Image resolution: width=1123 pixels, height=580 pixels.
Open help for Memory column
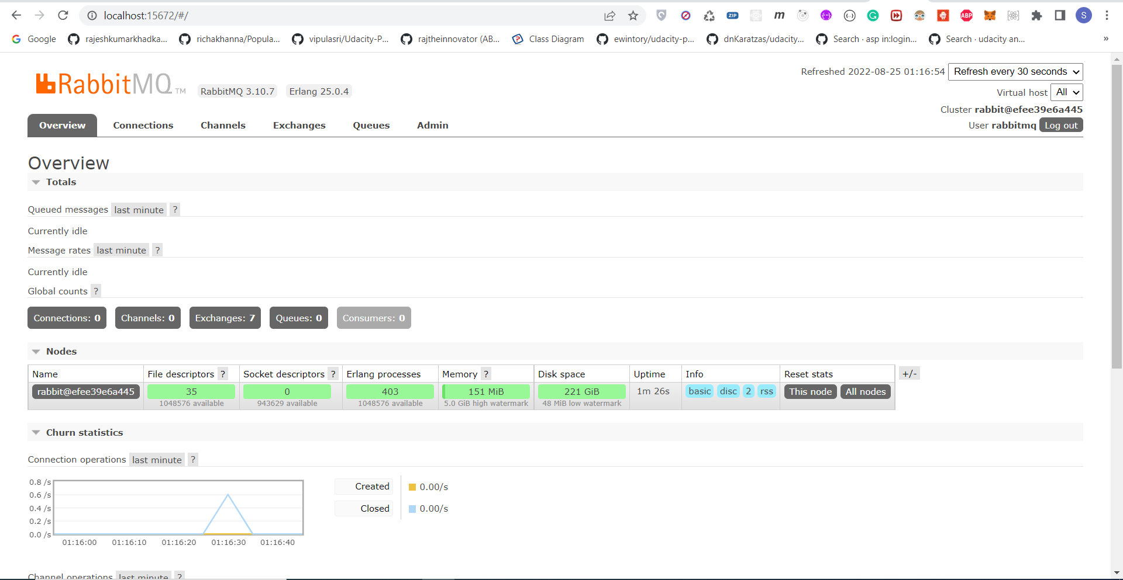coord(486,374)
